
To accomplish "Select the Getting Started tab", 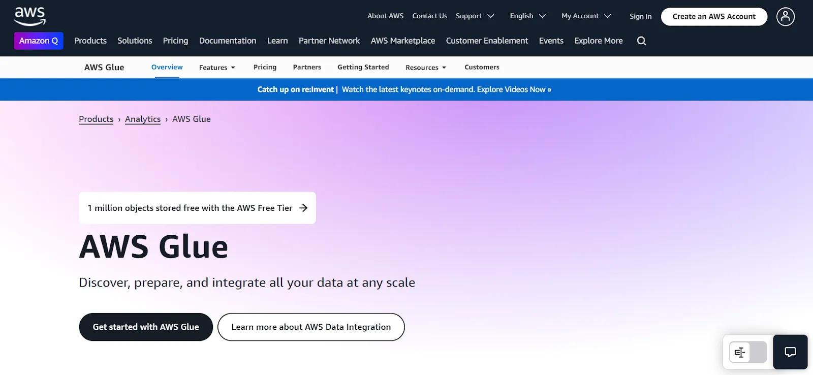I will pos(363,67).
